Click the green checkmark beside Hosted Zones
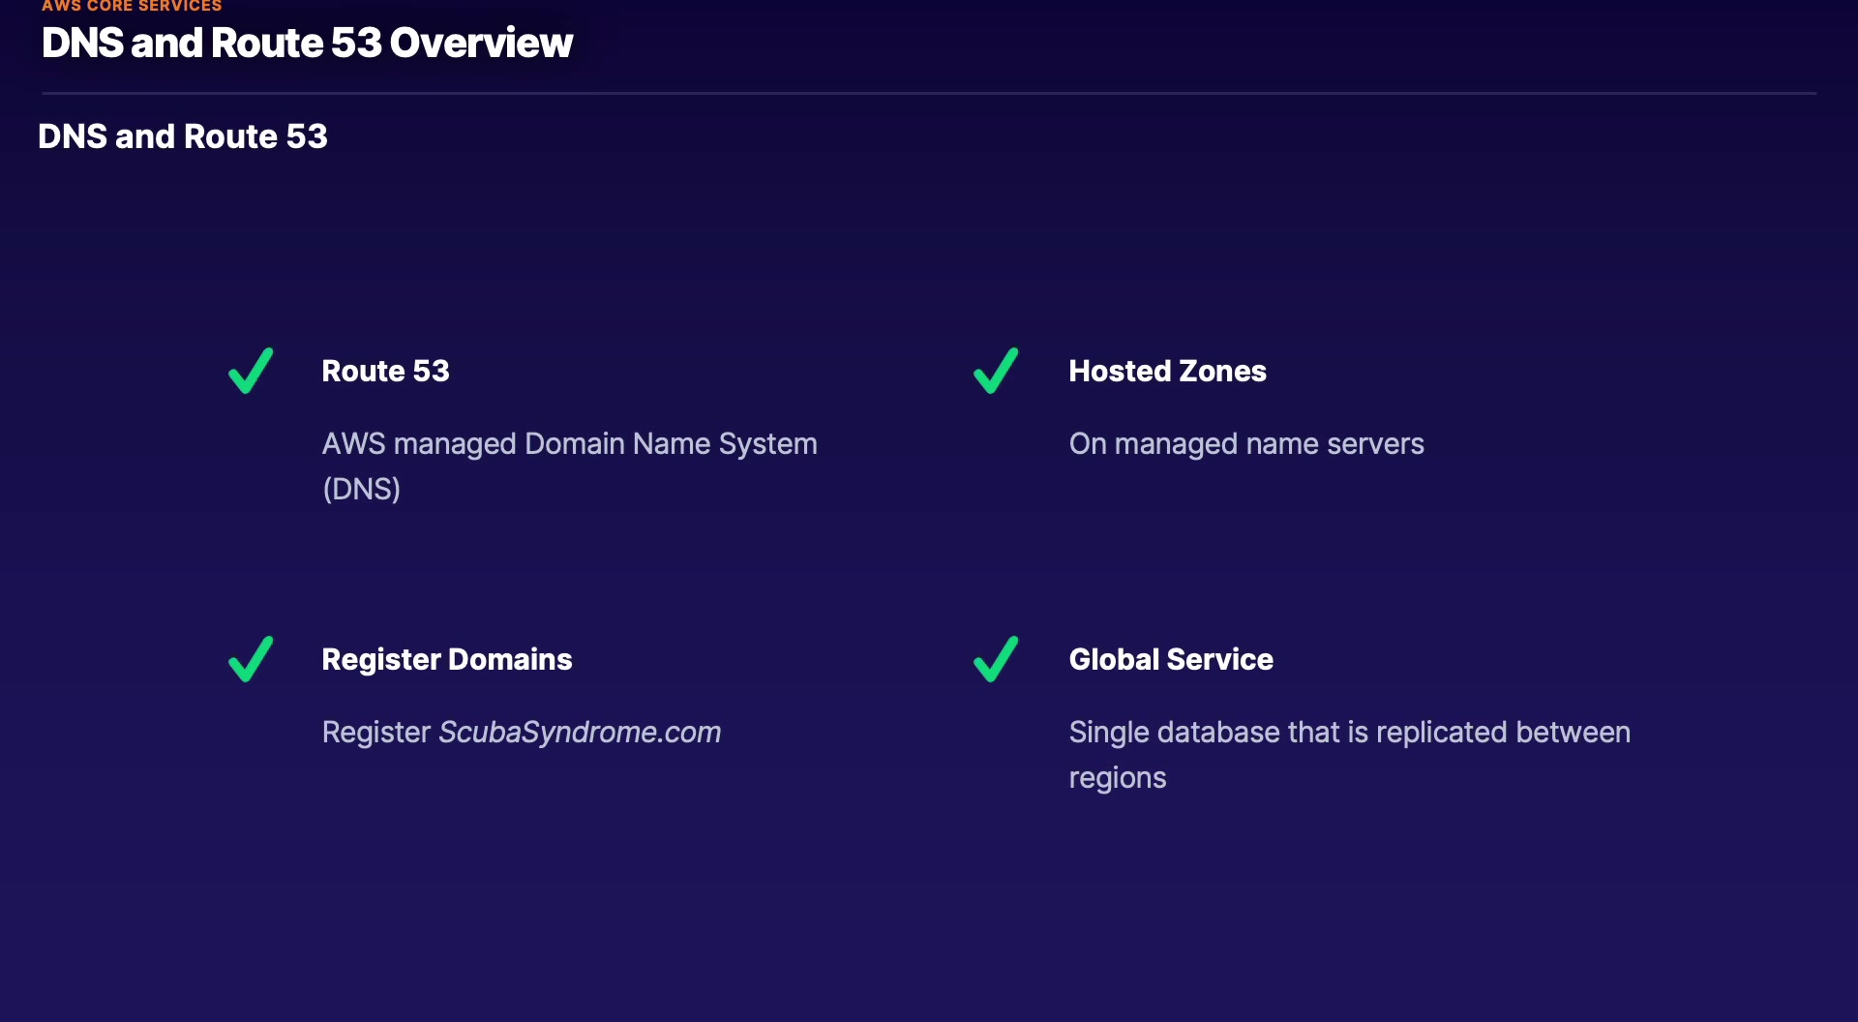Image resolution: width=1858 pixels, height=1022 pixels. pyautogui.click(x=996, y=371)
